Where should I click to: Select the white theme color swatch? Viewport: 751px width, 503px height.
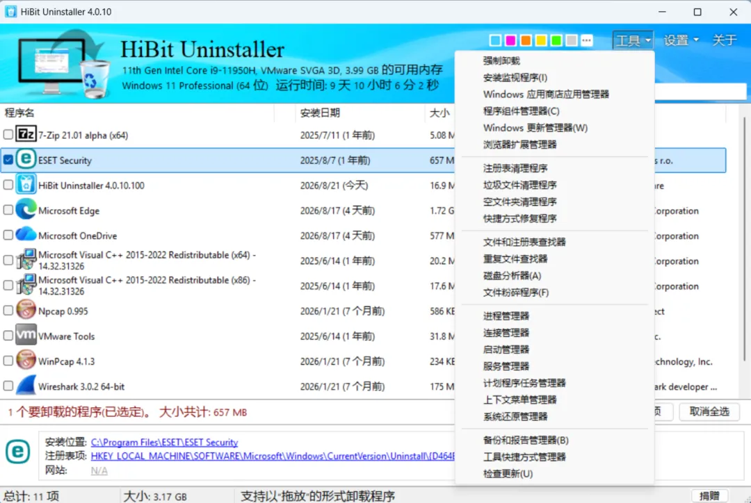coord(495,41)
